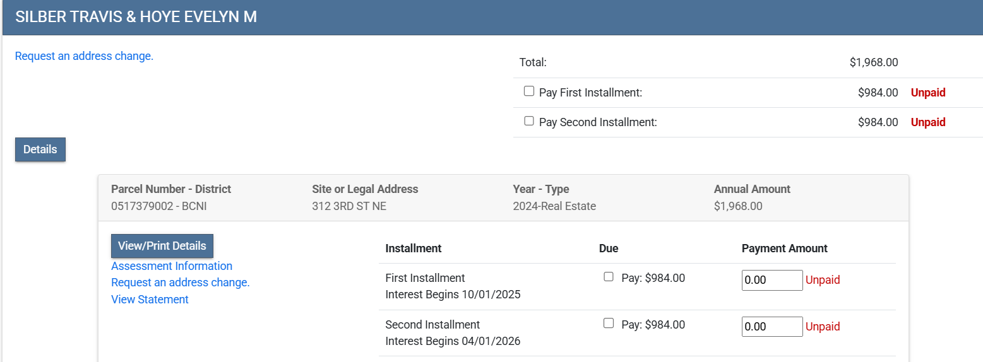The width and height of the screenshot is (983, 362).
Task: Click the Payment Amount column header
Action: (x=784, y=248)
